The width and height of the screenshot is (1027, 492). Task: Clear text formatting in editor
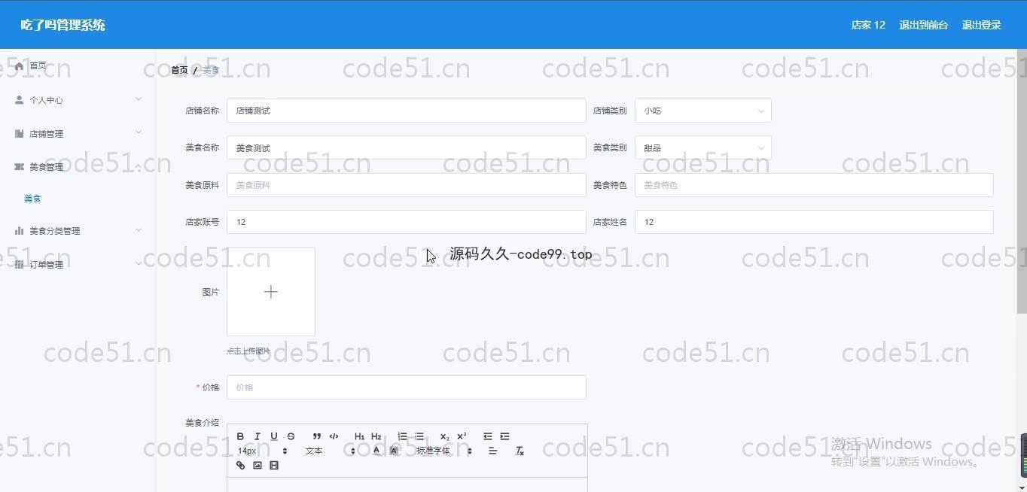tap(519, 451)
